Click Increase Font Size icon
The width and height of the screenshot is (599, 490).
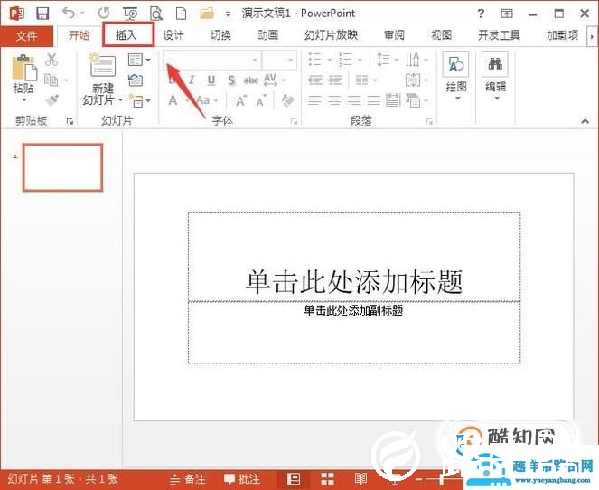click(241, 101)
